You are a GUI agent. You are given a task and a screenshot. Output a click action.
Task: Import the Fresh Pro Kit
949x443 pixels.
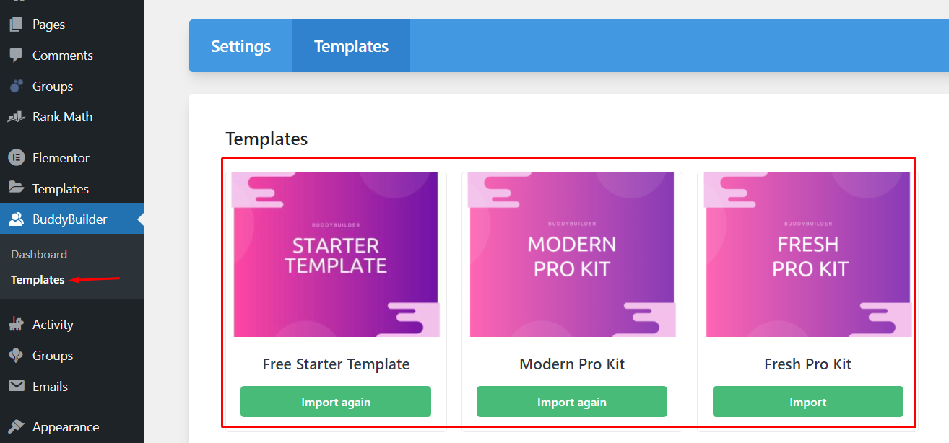(808, 402)
